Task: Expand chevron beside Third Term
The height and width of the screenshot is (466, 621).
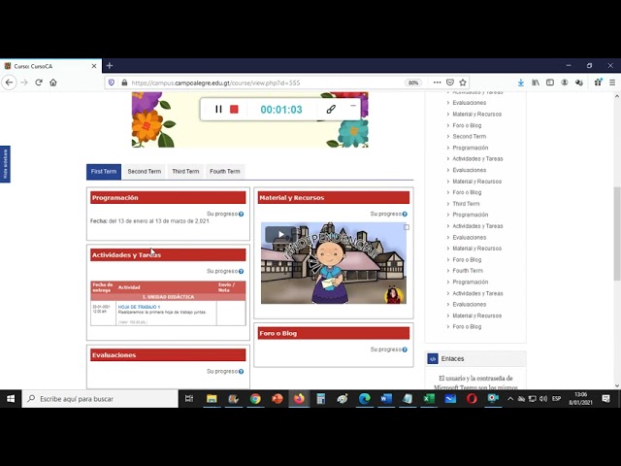Action: pos(448,204)
